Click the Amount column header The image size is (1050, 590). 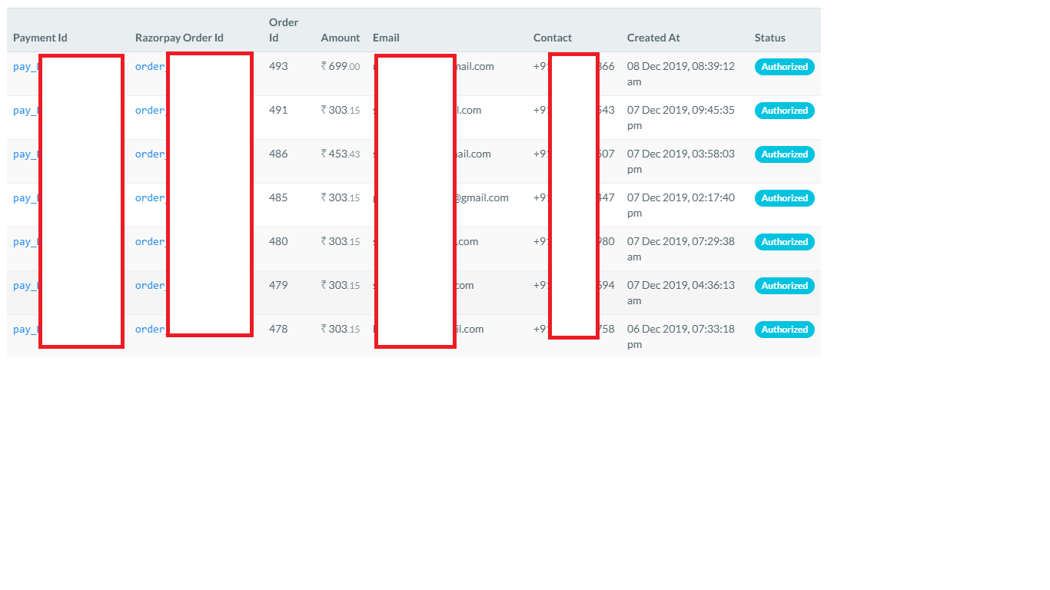341,37
